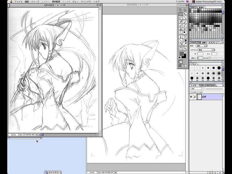Choose full screen without menu bar mode
Screen dimensions: 232x174
(x=186, y=66)
